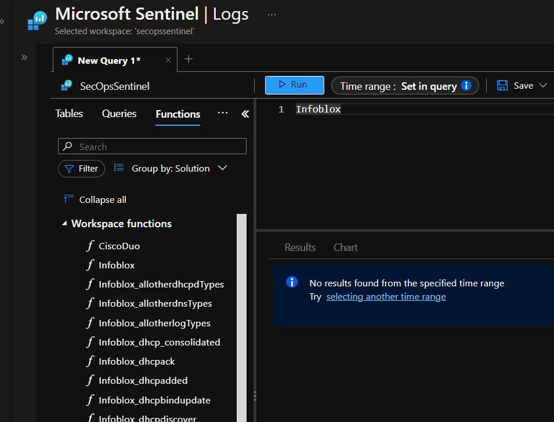Viewport: 554px width, 422px height.
Task: Click the panel splitter handle dots
Action: pyautogui.click(x=255, y=396)
